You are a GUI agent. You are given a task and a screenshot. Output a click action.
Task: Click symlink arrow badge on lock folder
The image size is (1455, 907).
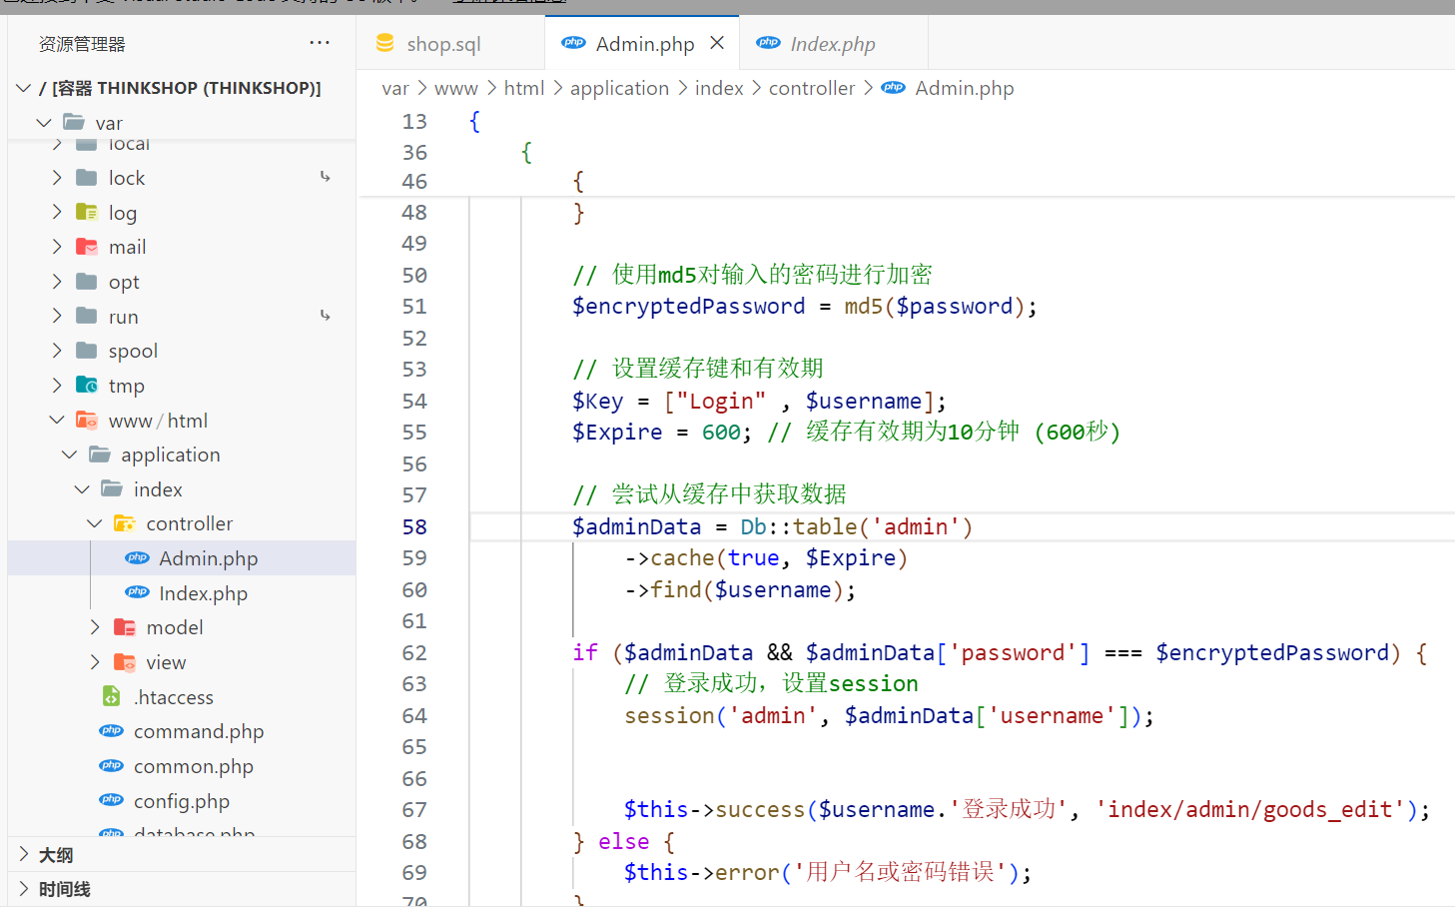[x=326, y=177]
